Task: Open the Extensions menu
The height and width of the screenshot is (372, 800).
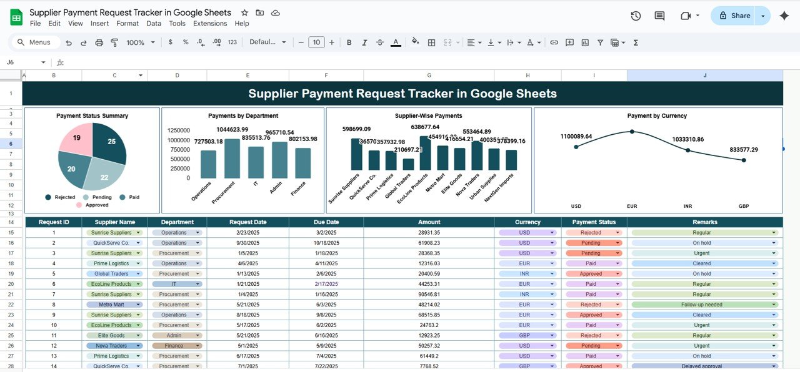Action: click(x=210, y=24)
